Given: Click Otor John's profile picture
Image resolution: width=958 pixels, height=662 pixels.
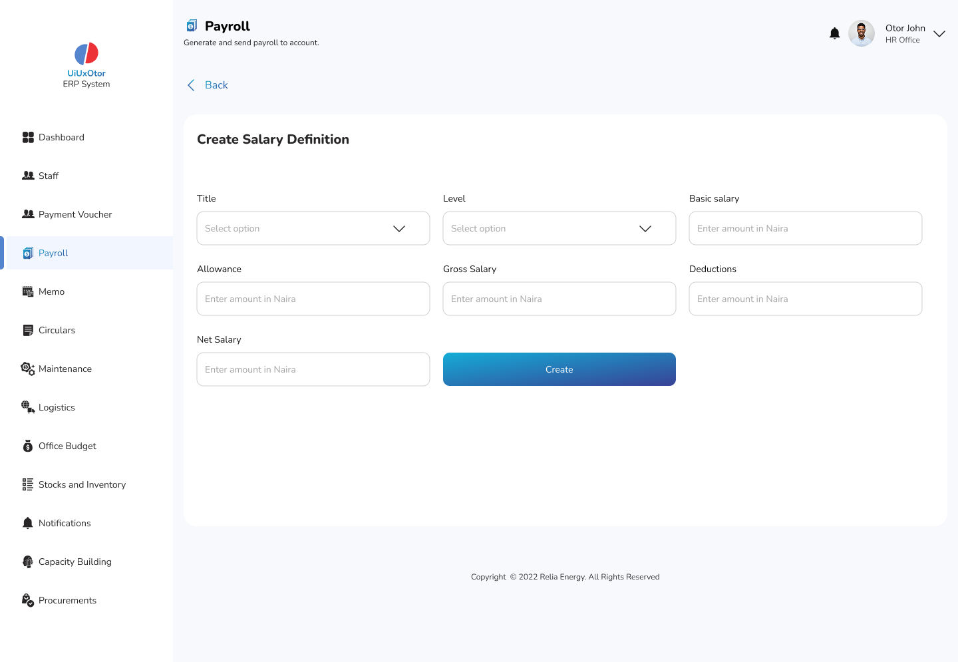Looking at the screenshot, I should click(862, 33).
